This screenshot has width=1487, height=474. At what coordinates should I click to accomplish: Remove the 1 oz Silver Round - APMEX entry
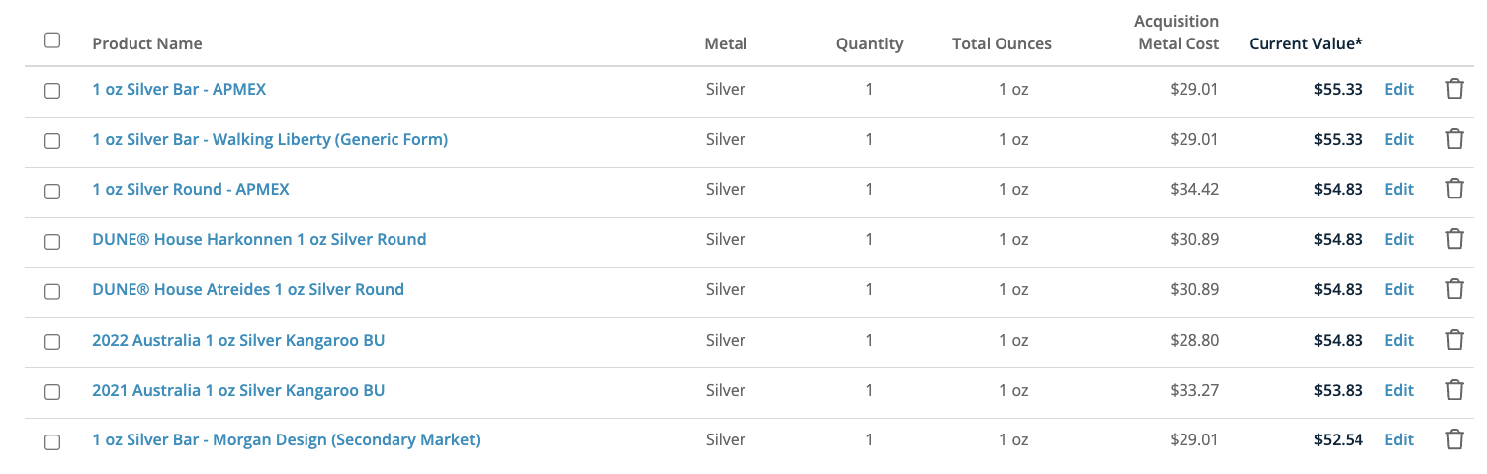click(x=1454, y=189)
